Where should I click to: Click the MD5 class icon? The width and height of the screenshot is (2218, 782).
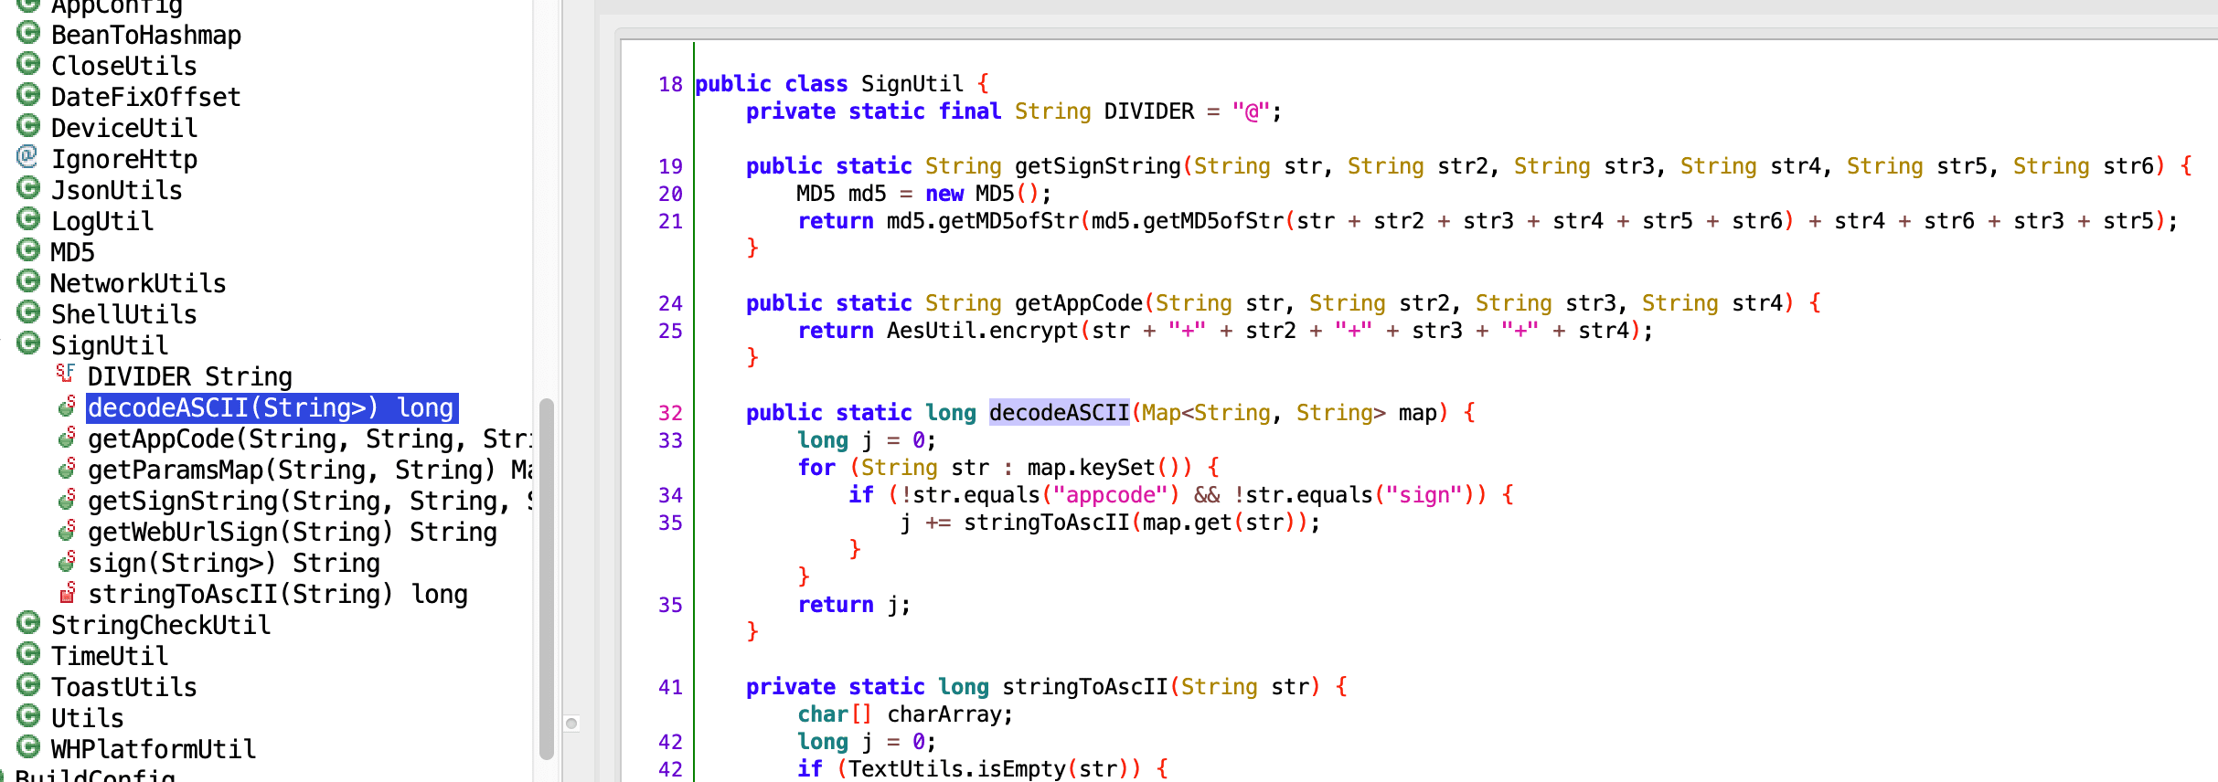point(28,251)
